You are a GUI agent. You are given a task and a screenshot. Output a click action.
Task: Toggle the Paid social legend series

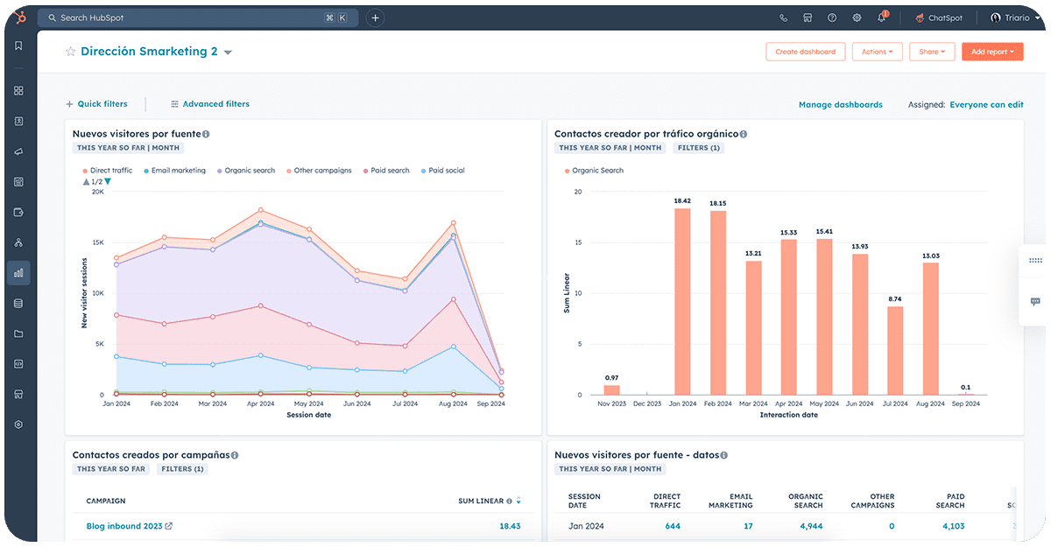tap(442, 171)
